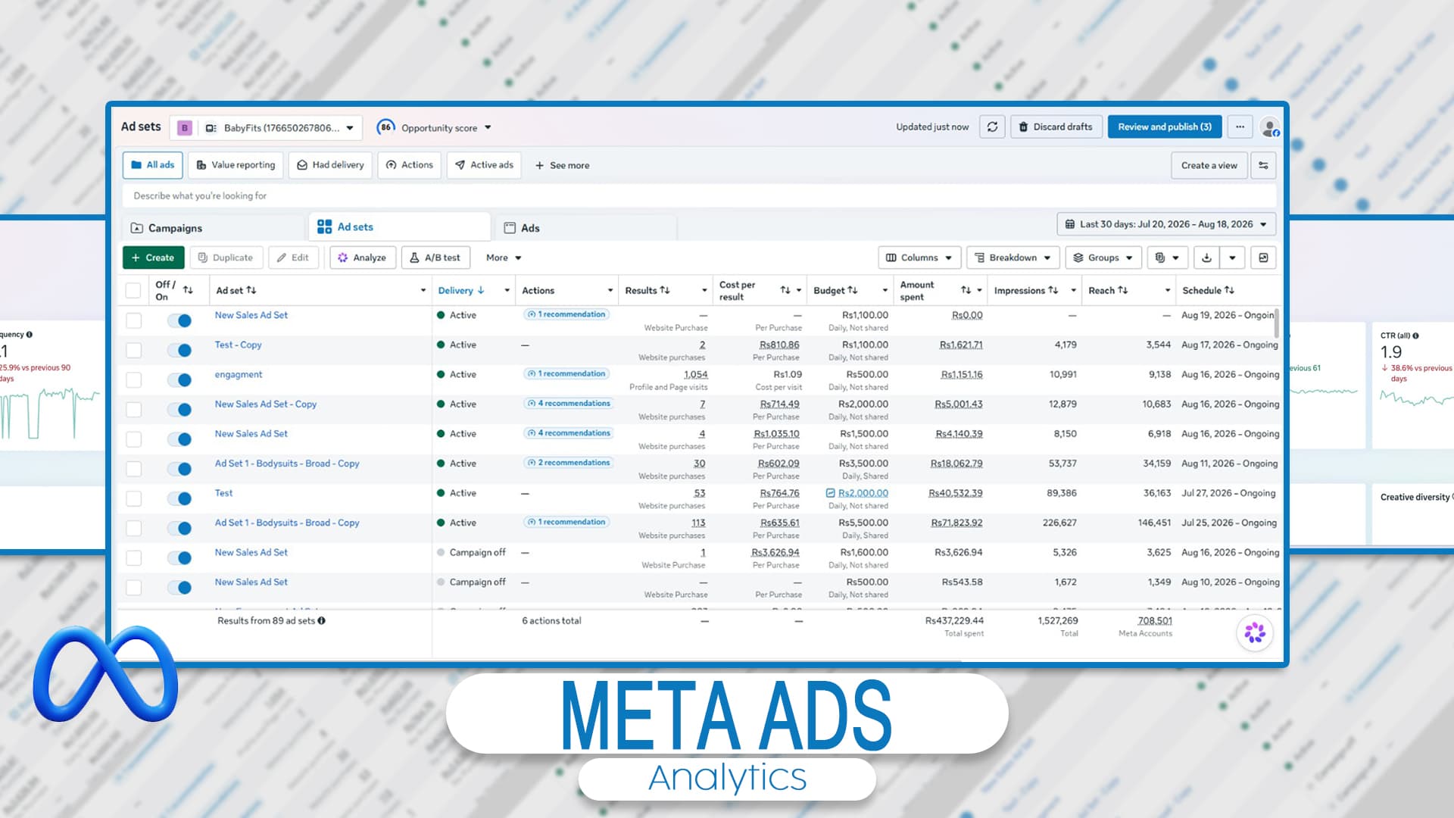Viewport: 1454px width, 818px height.
Task: Toggle off the engagment ad set
Action: pos(179,380)
